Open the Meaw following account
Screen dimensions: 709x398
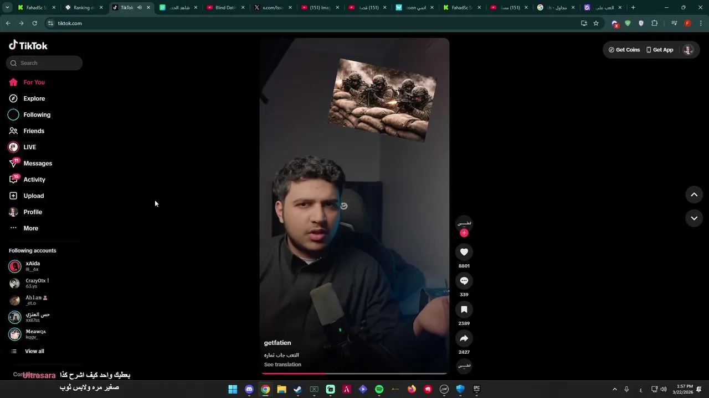27,334
